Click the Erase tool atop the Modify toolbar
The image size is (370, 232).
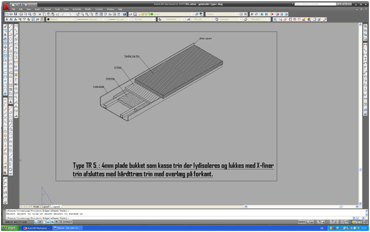pos(5,26)
